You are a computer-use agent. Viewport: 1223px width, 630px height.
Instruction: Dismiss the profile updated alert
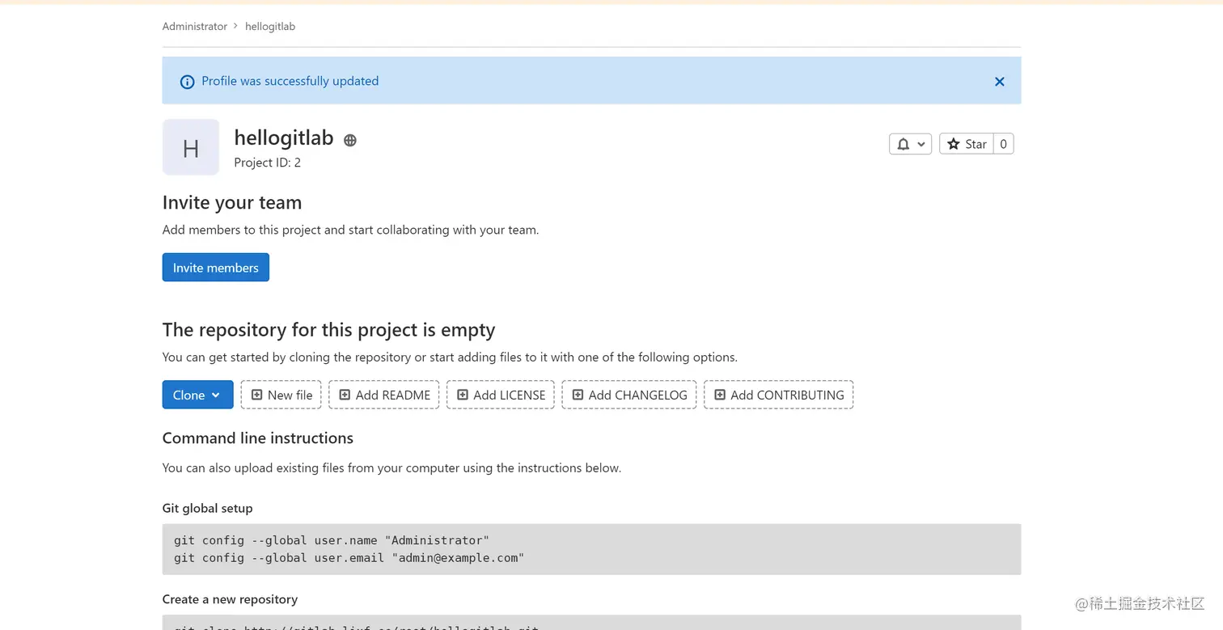pyautogui.click(x=1000, y=82)
